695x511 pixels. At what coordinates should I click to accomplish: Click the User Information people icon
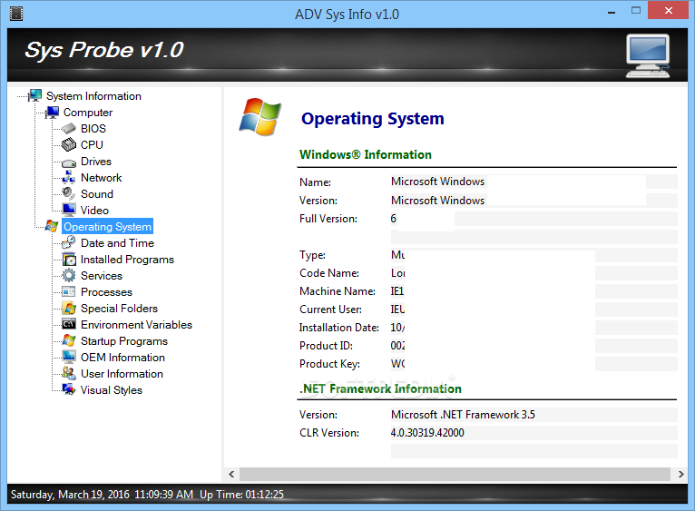coord(69,373)
